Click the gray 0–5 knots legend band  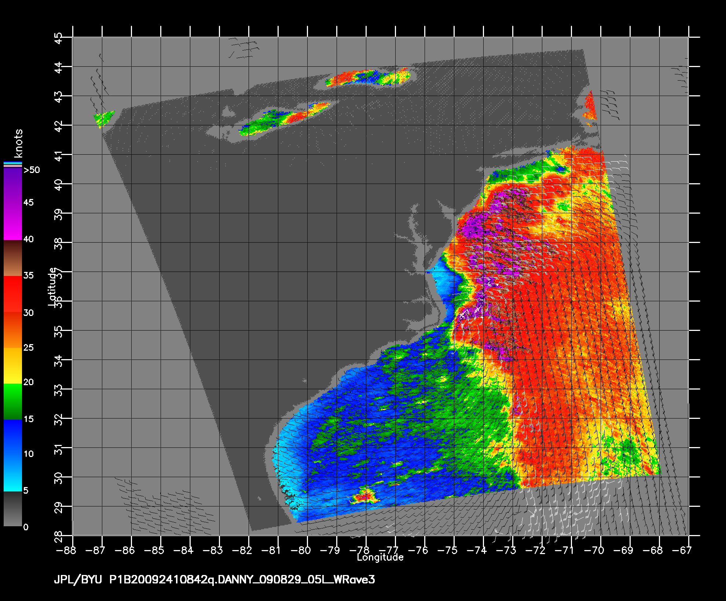pyautogui.click(x=13, y=509)
